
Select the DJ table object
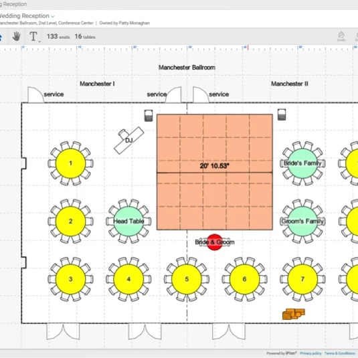pyautogui.click(x=129, y=140)
